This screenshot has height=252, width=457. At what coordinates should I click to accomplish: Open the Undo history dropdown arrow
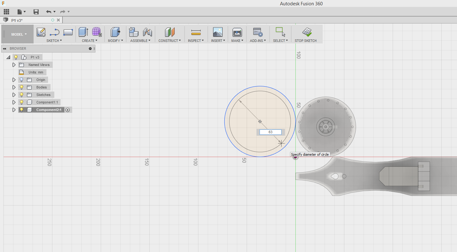click(55, 12)
